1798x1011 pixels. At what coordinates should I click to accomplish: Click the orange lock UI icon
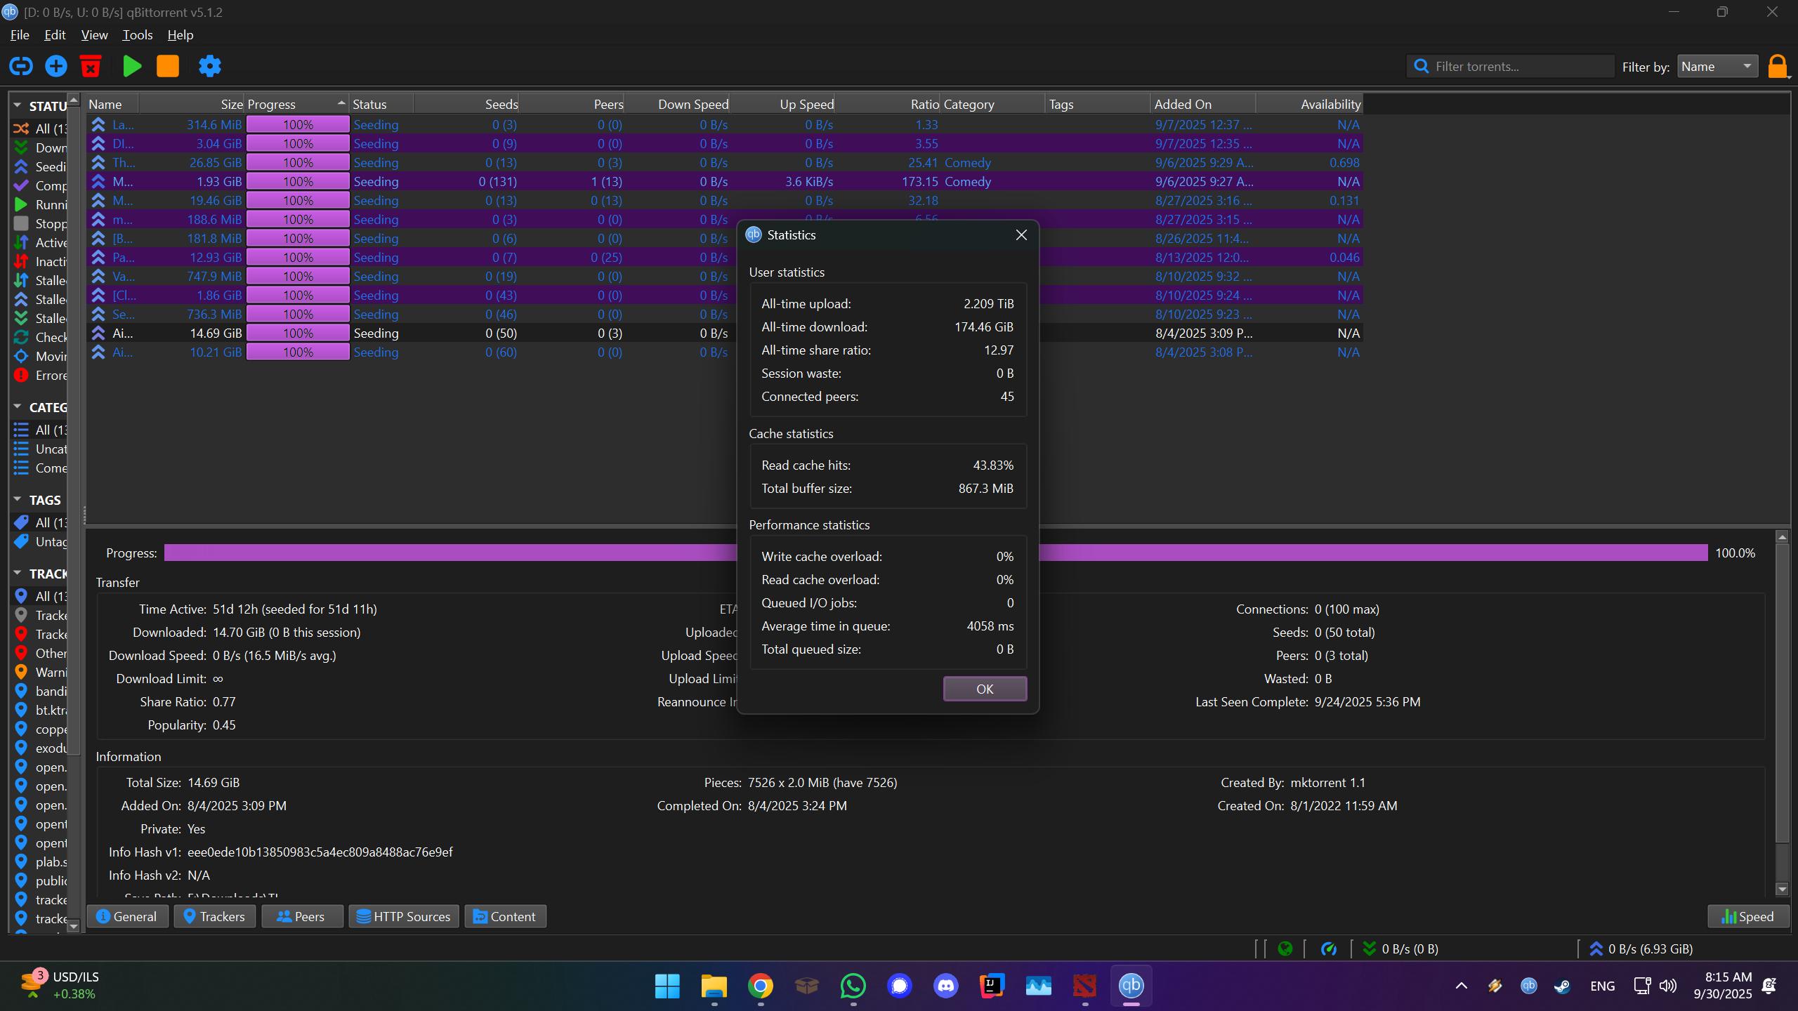[x=1777, y=67]
